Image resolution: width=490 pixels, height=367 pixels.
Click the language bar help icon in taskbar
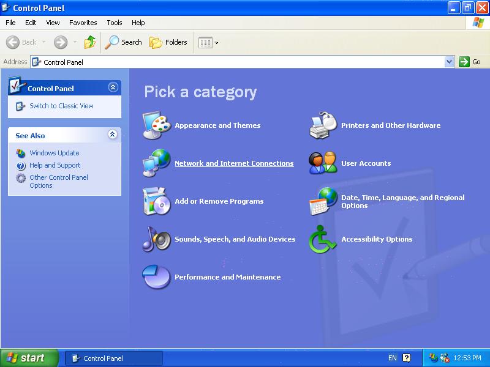[406, 358]
